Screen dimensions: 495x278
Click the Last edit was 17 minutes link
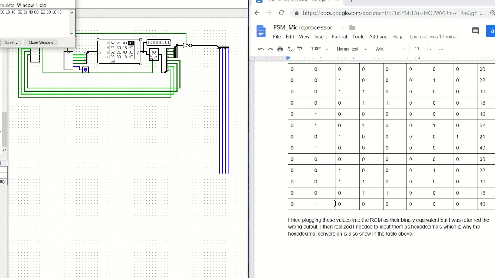pos(434,37)
